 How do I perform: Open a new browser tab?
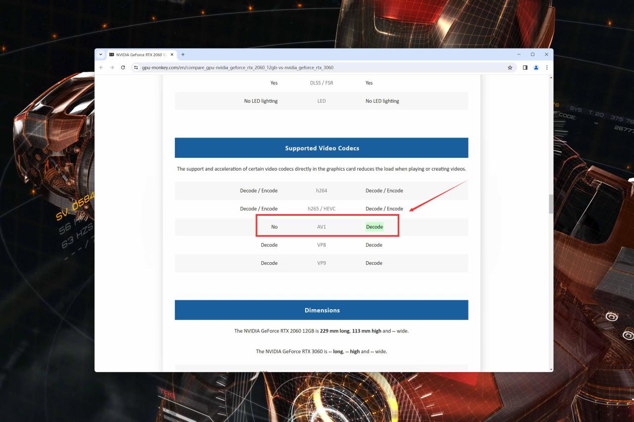coord(183,54)
